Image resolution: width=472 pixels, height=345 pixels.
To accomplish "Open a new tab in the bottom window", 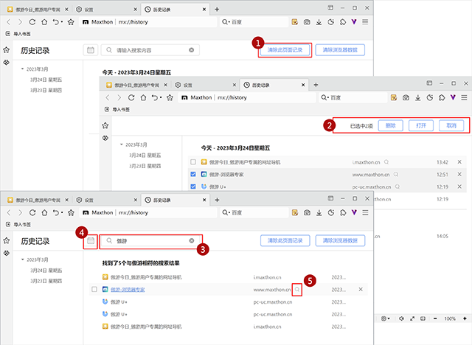I will pos(215,199).
